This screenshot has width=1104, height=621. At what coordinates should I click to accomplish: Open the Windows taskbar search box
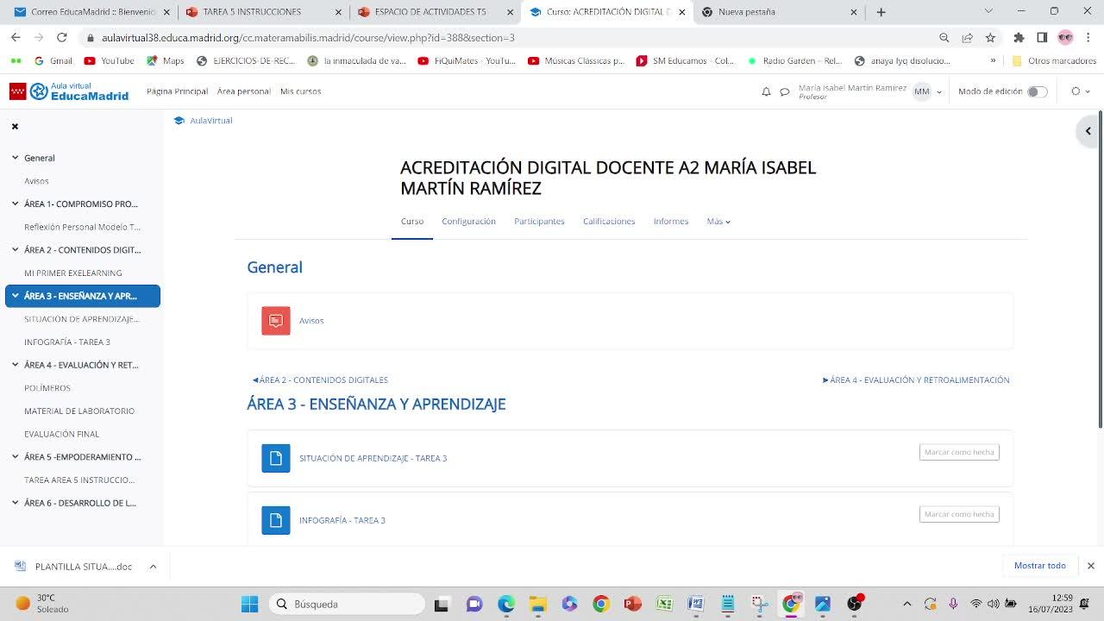pyautogui.click(x=347, y=604)
